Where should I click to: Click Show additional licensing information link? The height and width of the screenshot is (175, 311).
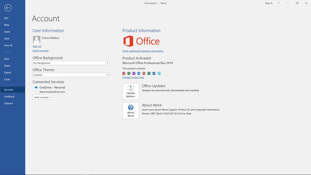pyautogui.click(x=143, y=51)
